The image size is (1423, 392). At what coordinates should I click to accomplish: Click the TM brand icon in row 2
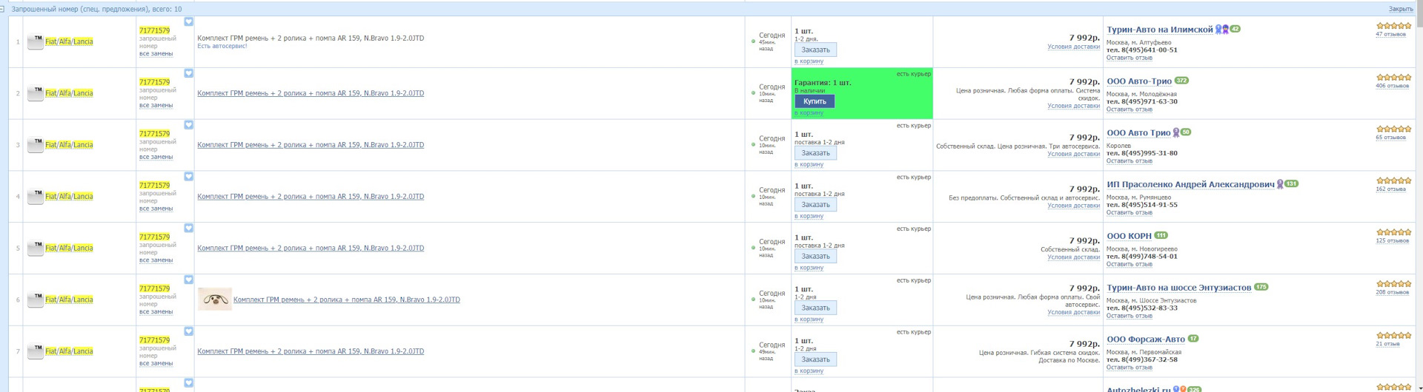(35, 93)
